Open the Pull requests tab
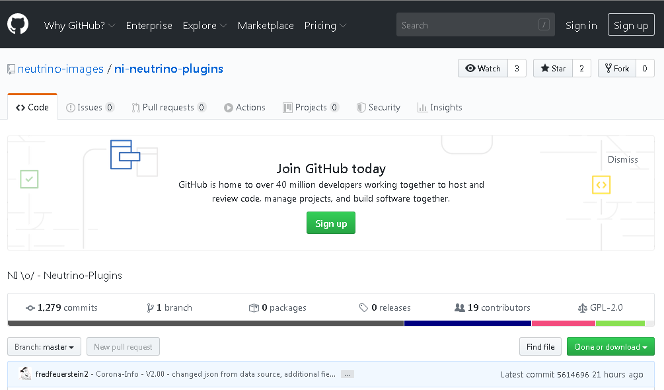 click(x=168, y=108)
